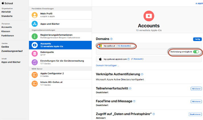Click the bg-gallusat.appleid.com domain name
203x120 pixels.
coord(115,59)
